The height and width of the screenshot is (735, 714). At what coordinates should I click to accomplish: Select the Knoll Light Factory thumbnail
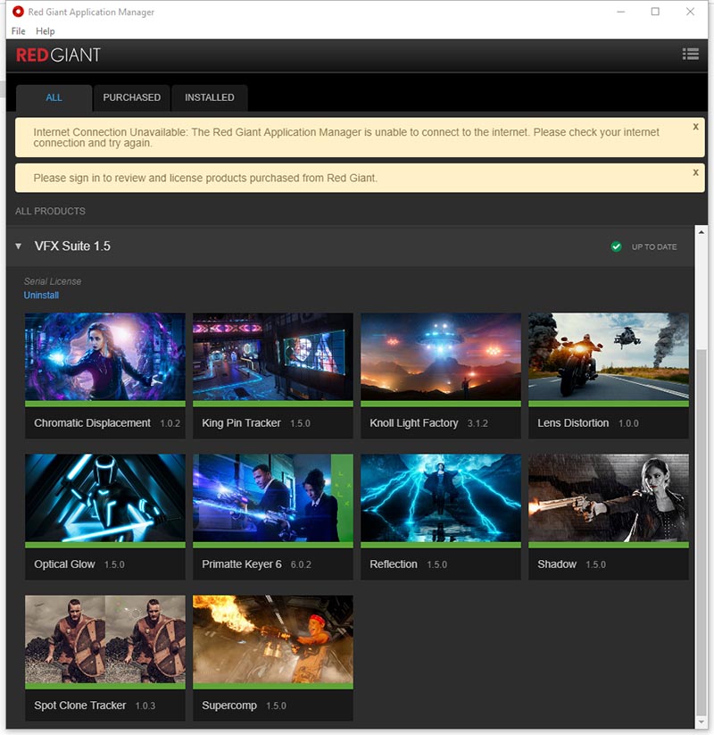coord(441,357)
